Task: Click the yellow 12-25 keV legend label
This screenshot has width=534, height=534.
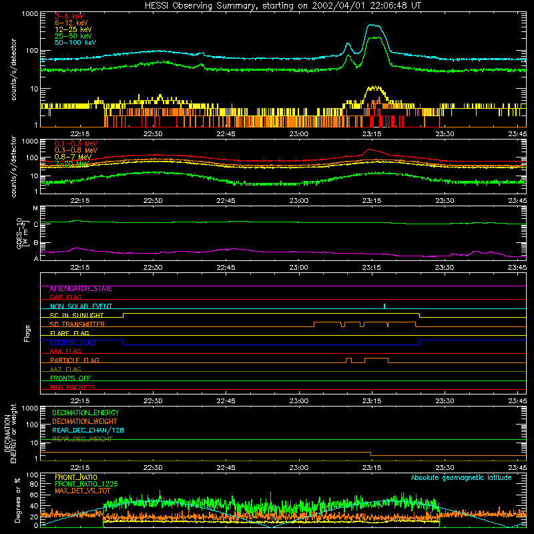Action: point(73,29)
